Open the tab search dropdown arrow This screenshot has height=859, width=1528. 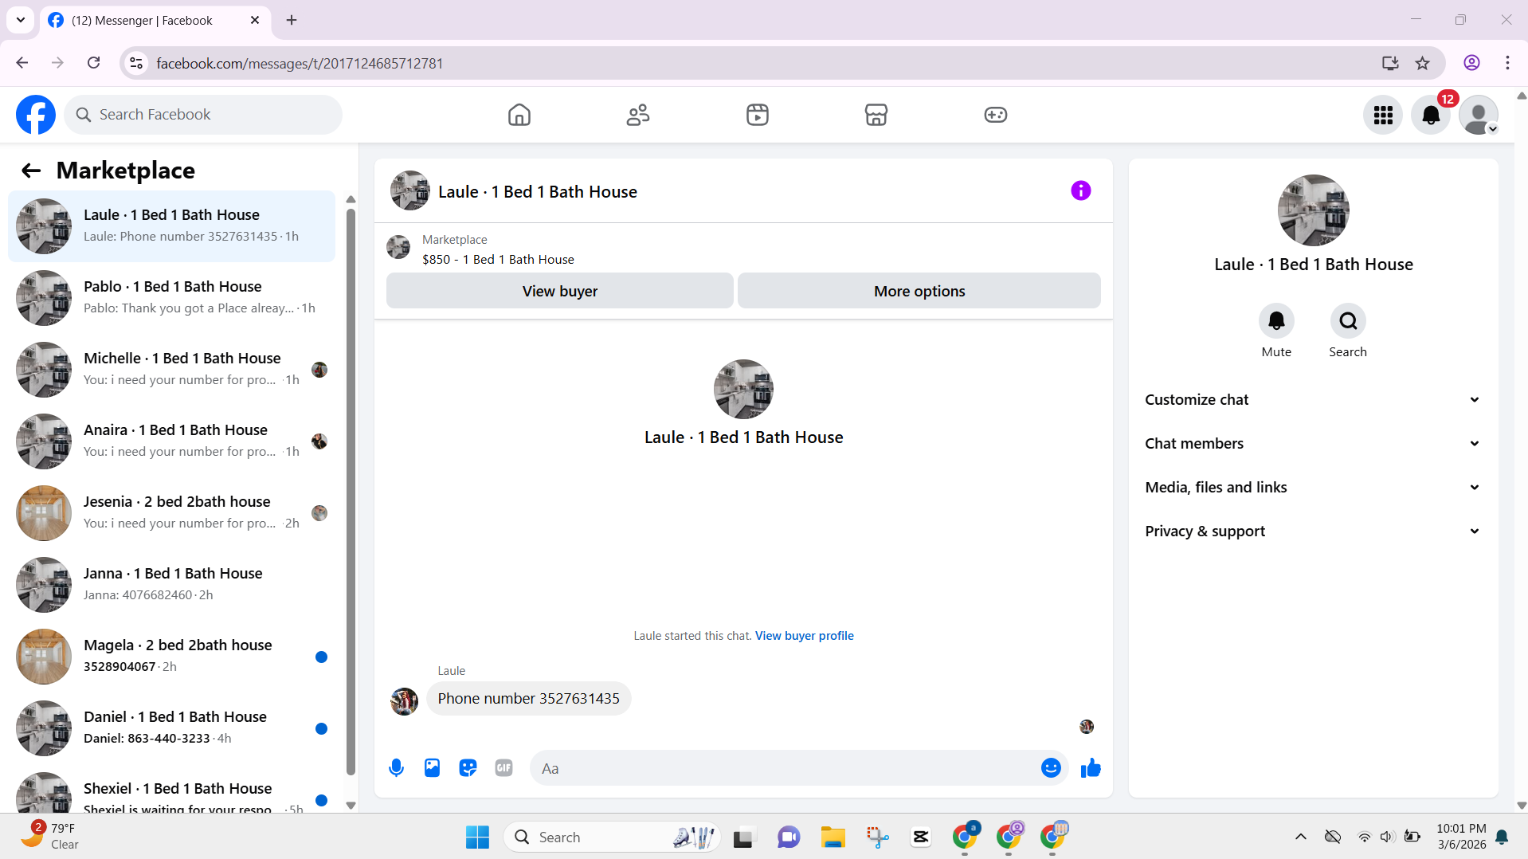coord(20,20)
